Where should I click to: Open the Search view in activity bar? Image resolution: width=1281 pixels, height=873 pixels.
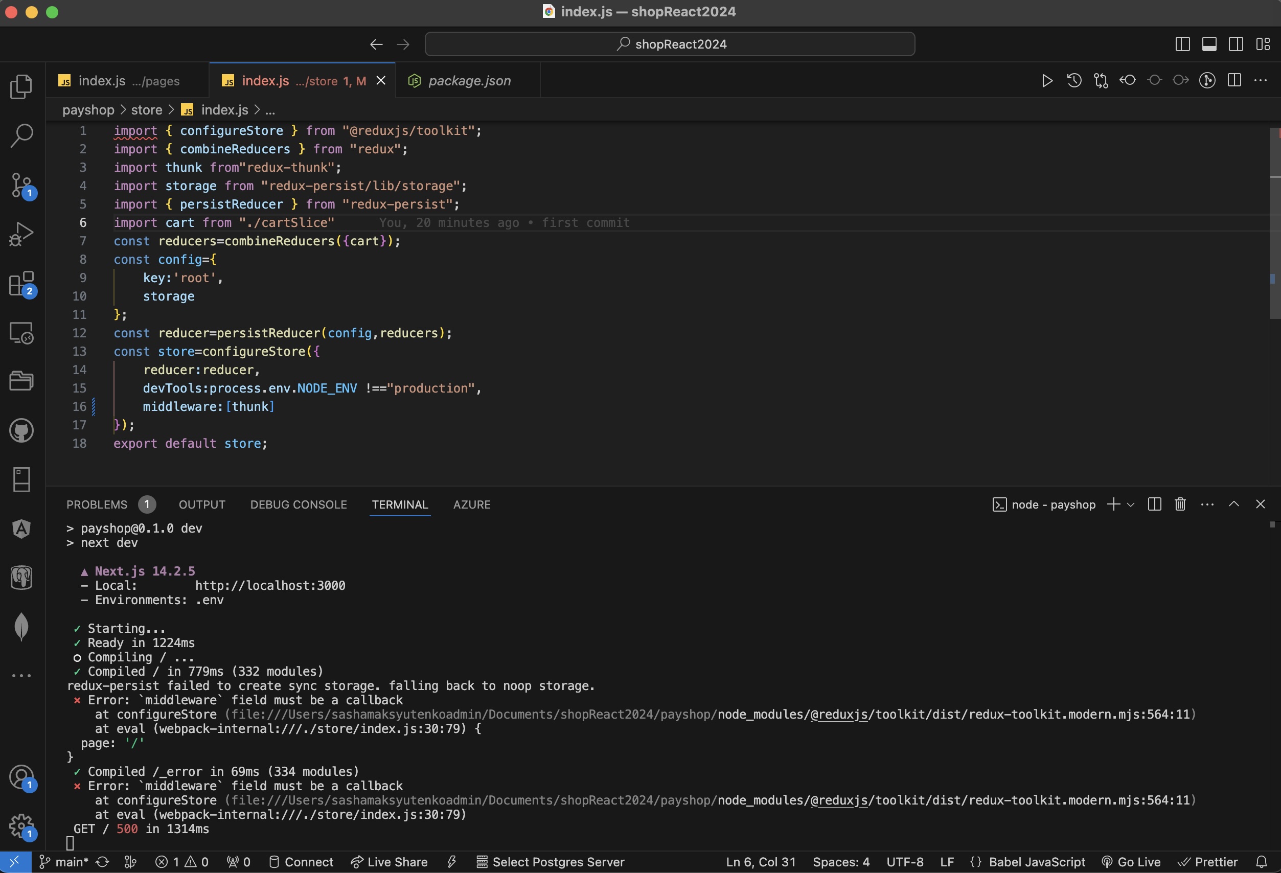pos(21,135)
